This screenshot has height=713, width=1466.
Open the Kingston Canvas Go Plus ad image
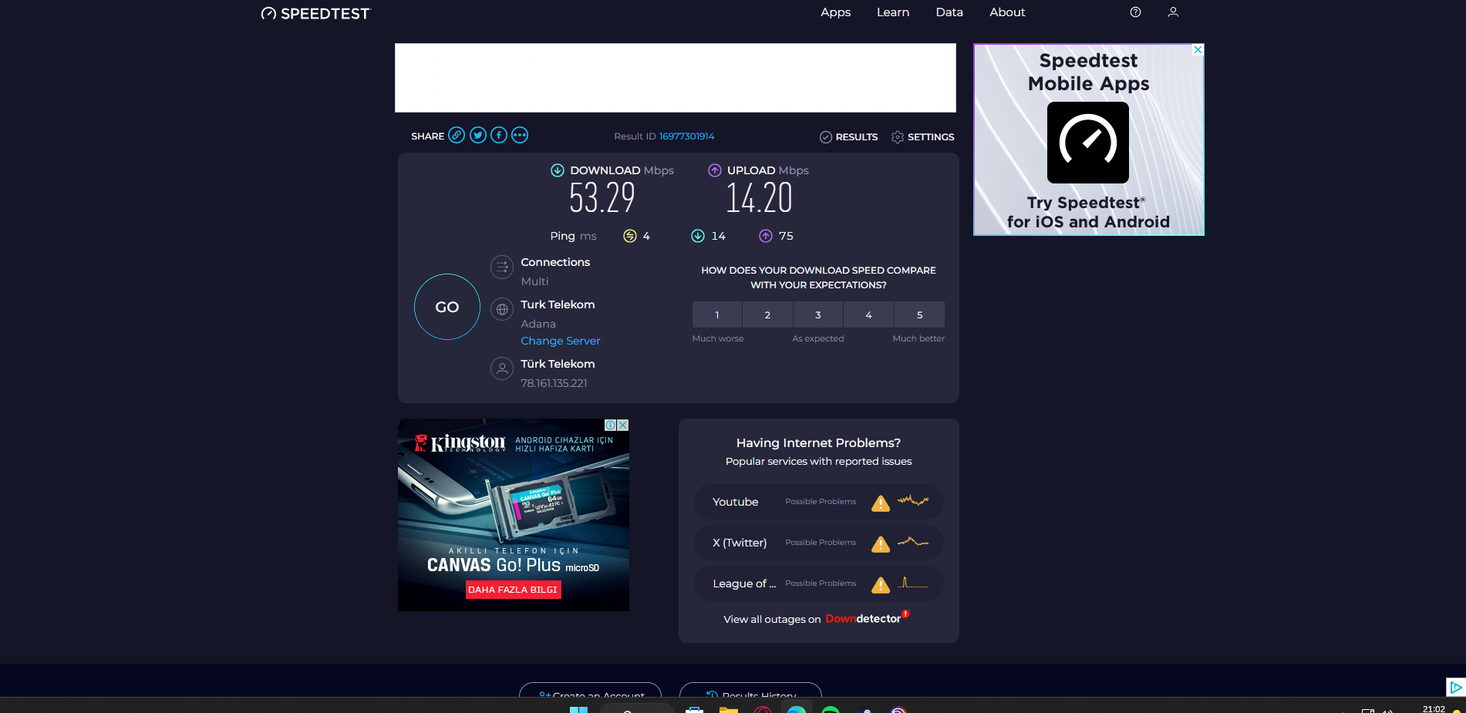[514, 515]
